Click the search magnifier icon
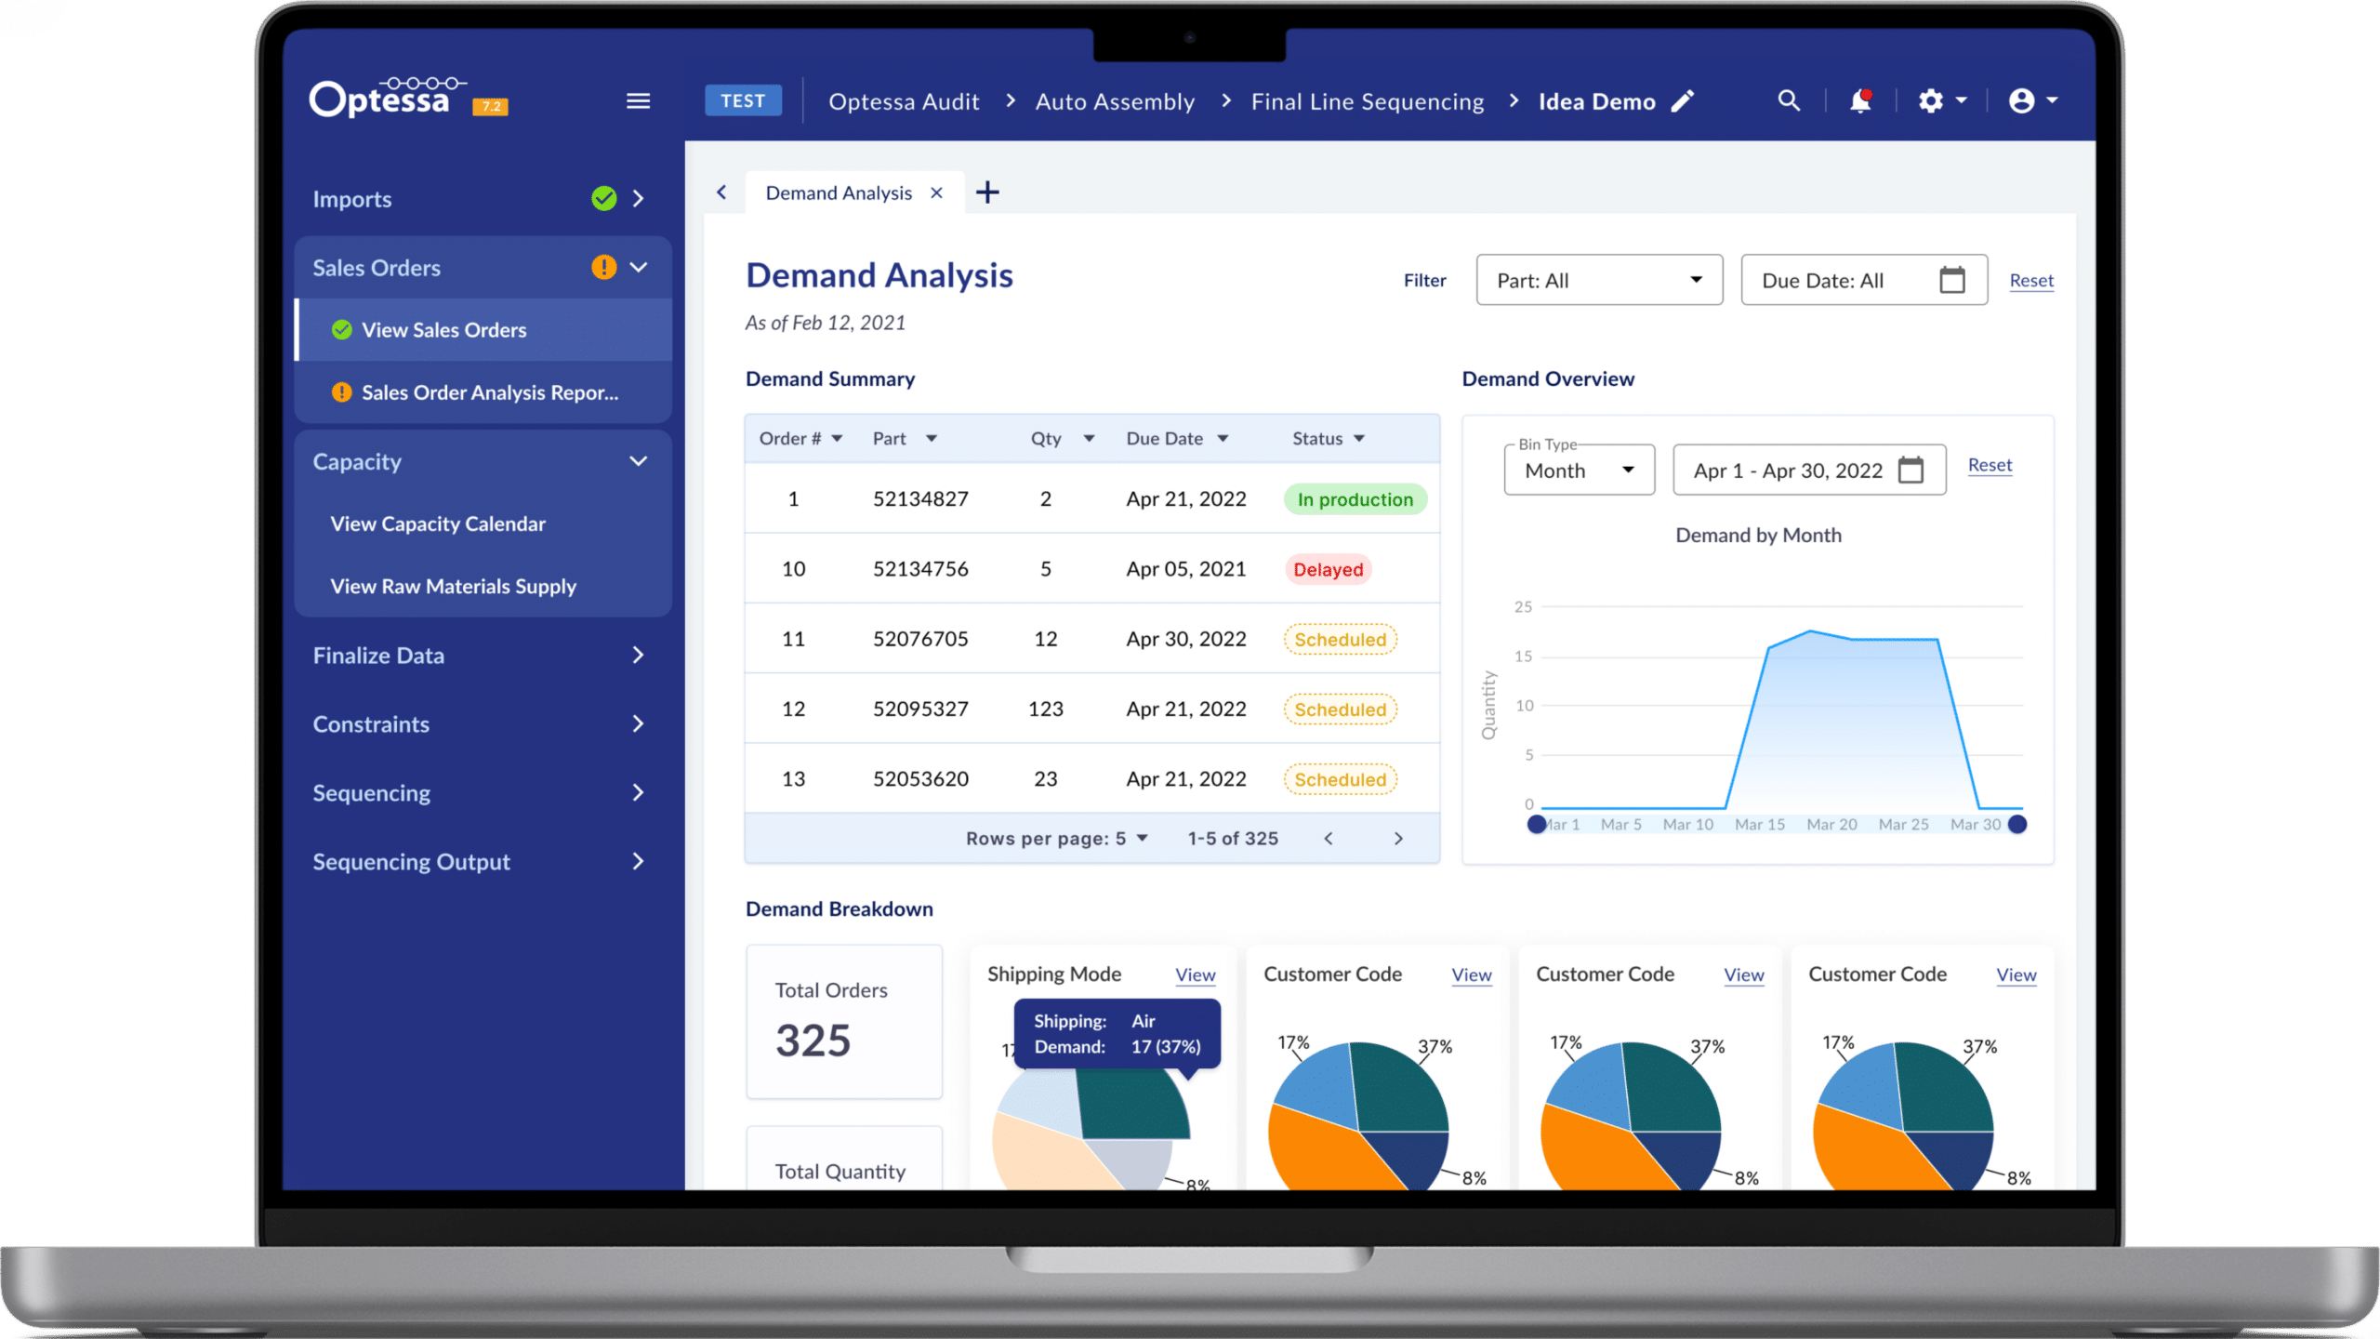The image size is (2380, 1339). point(1789,100)
